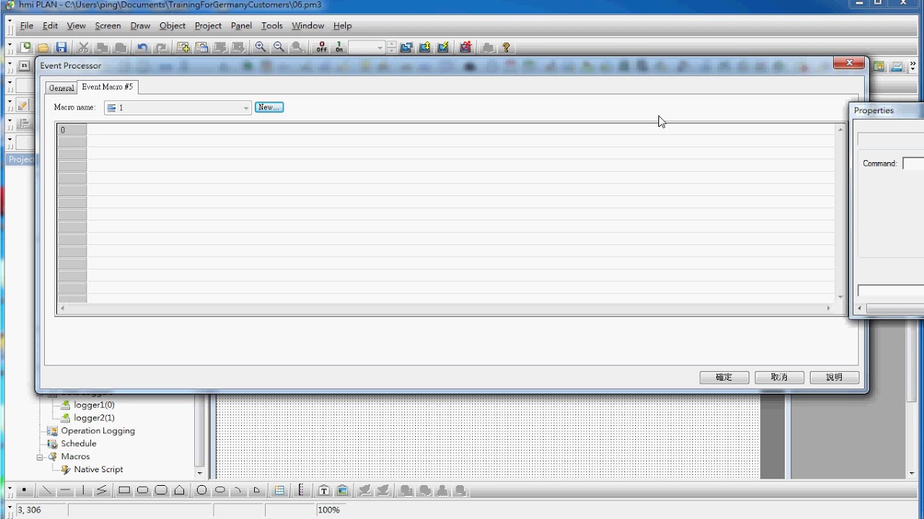Open a project with the folder icon
The image size is (924, 519).
(43, 48)
